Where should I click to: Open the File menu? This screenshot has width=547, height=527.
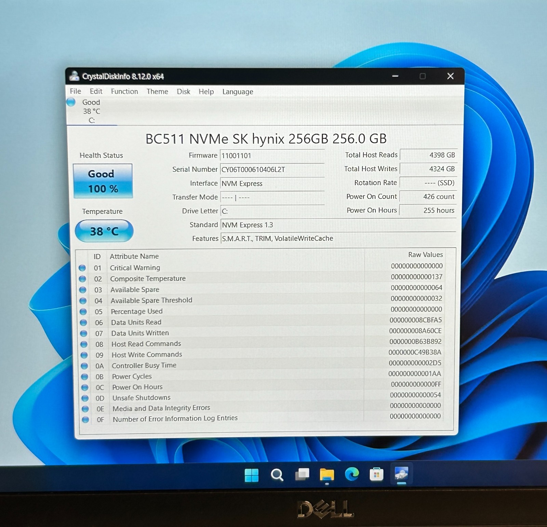click(x=75, y=91)
